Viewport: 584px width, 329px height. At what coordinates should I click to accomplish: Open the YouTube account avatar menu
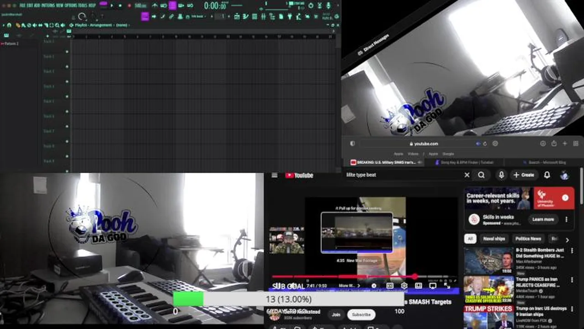point(564,175)
